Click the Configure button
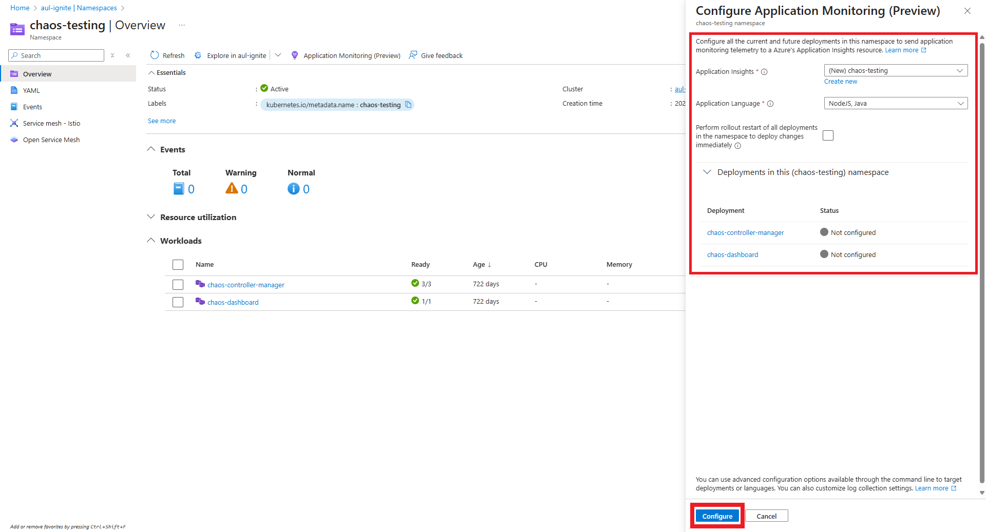Screen dimensions: 986x532 717,516
